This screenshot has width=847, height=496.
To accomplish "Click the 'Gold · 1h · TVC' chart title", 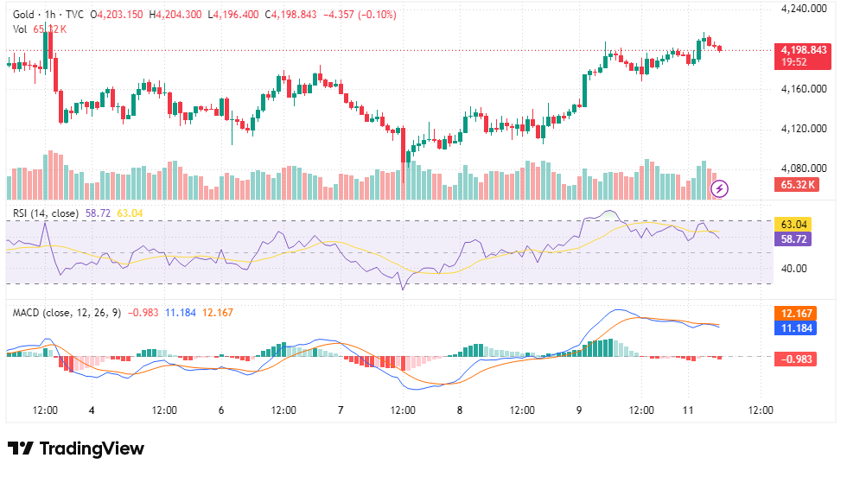I will pyautogui.click(x=48, y=15).
